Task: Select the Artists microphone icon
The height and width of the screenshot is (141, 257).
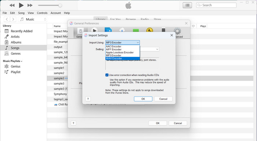Action: (x=7, y=37)
